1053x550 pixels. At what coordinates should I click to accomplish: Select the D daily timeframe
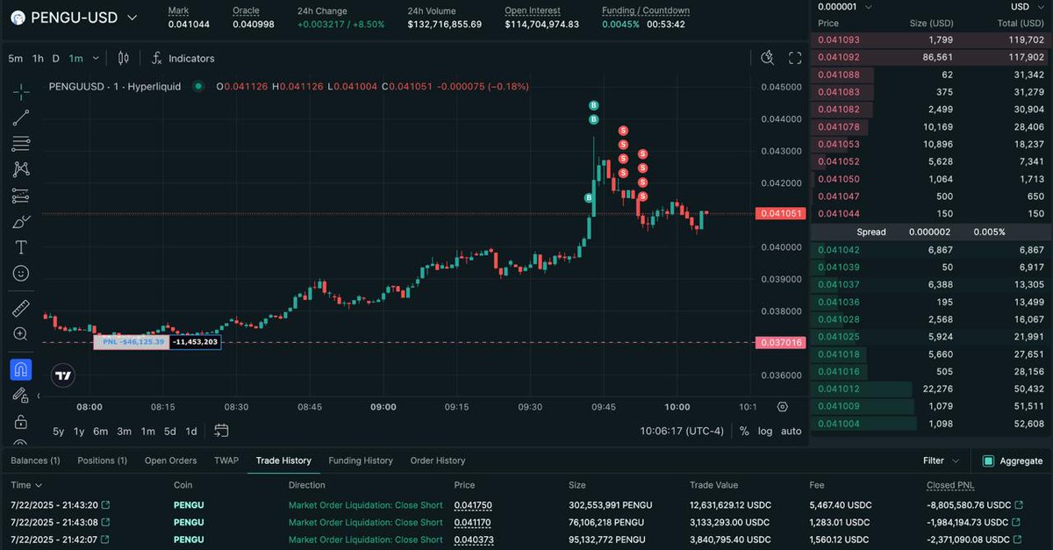[x=56, y=58]
